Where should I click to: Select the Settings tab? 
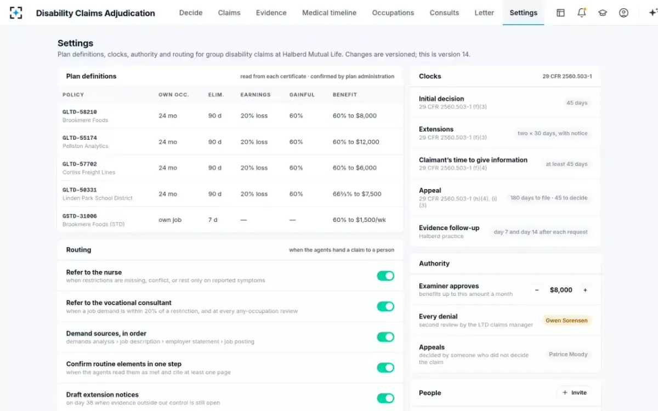pyautogui.click(x=523, y=13)
